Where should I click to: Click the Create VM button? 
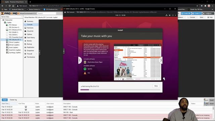pyautogui.click(x=186, y=13)
